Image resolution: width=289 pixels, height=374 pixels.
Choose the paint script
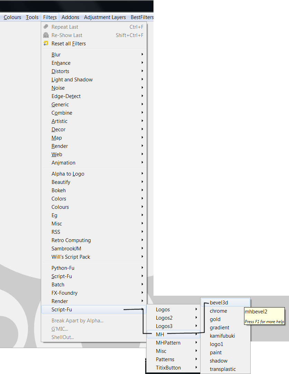[225, 352]
